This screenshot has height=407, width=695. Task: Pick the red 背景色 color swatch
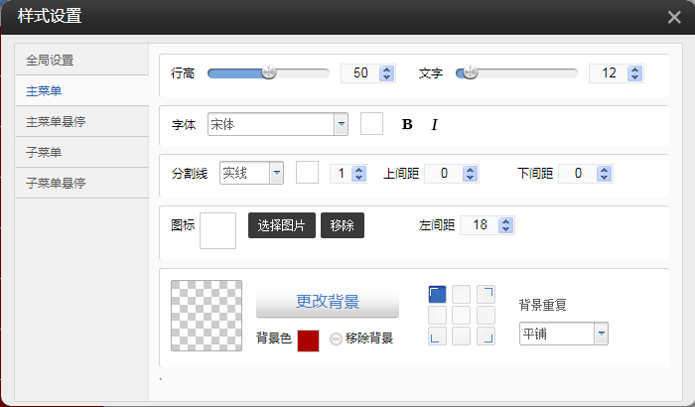[x=308, y=339]
